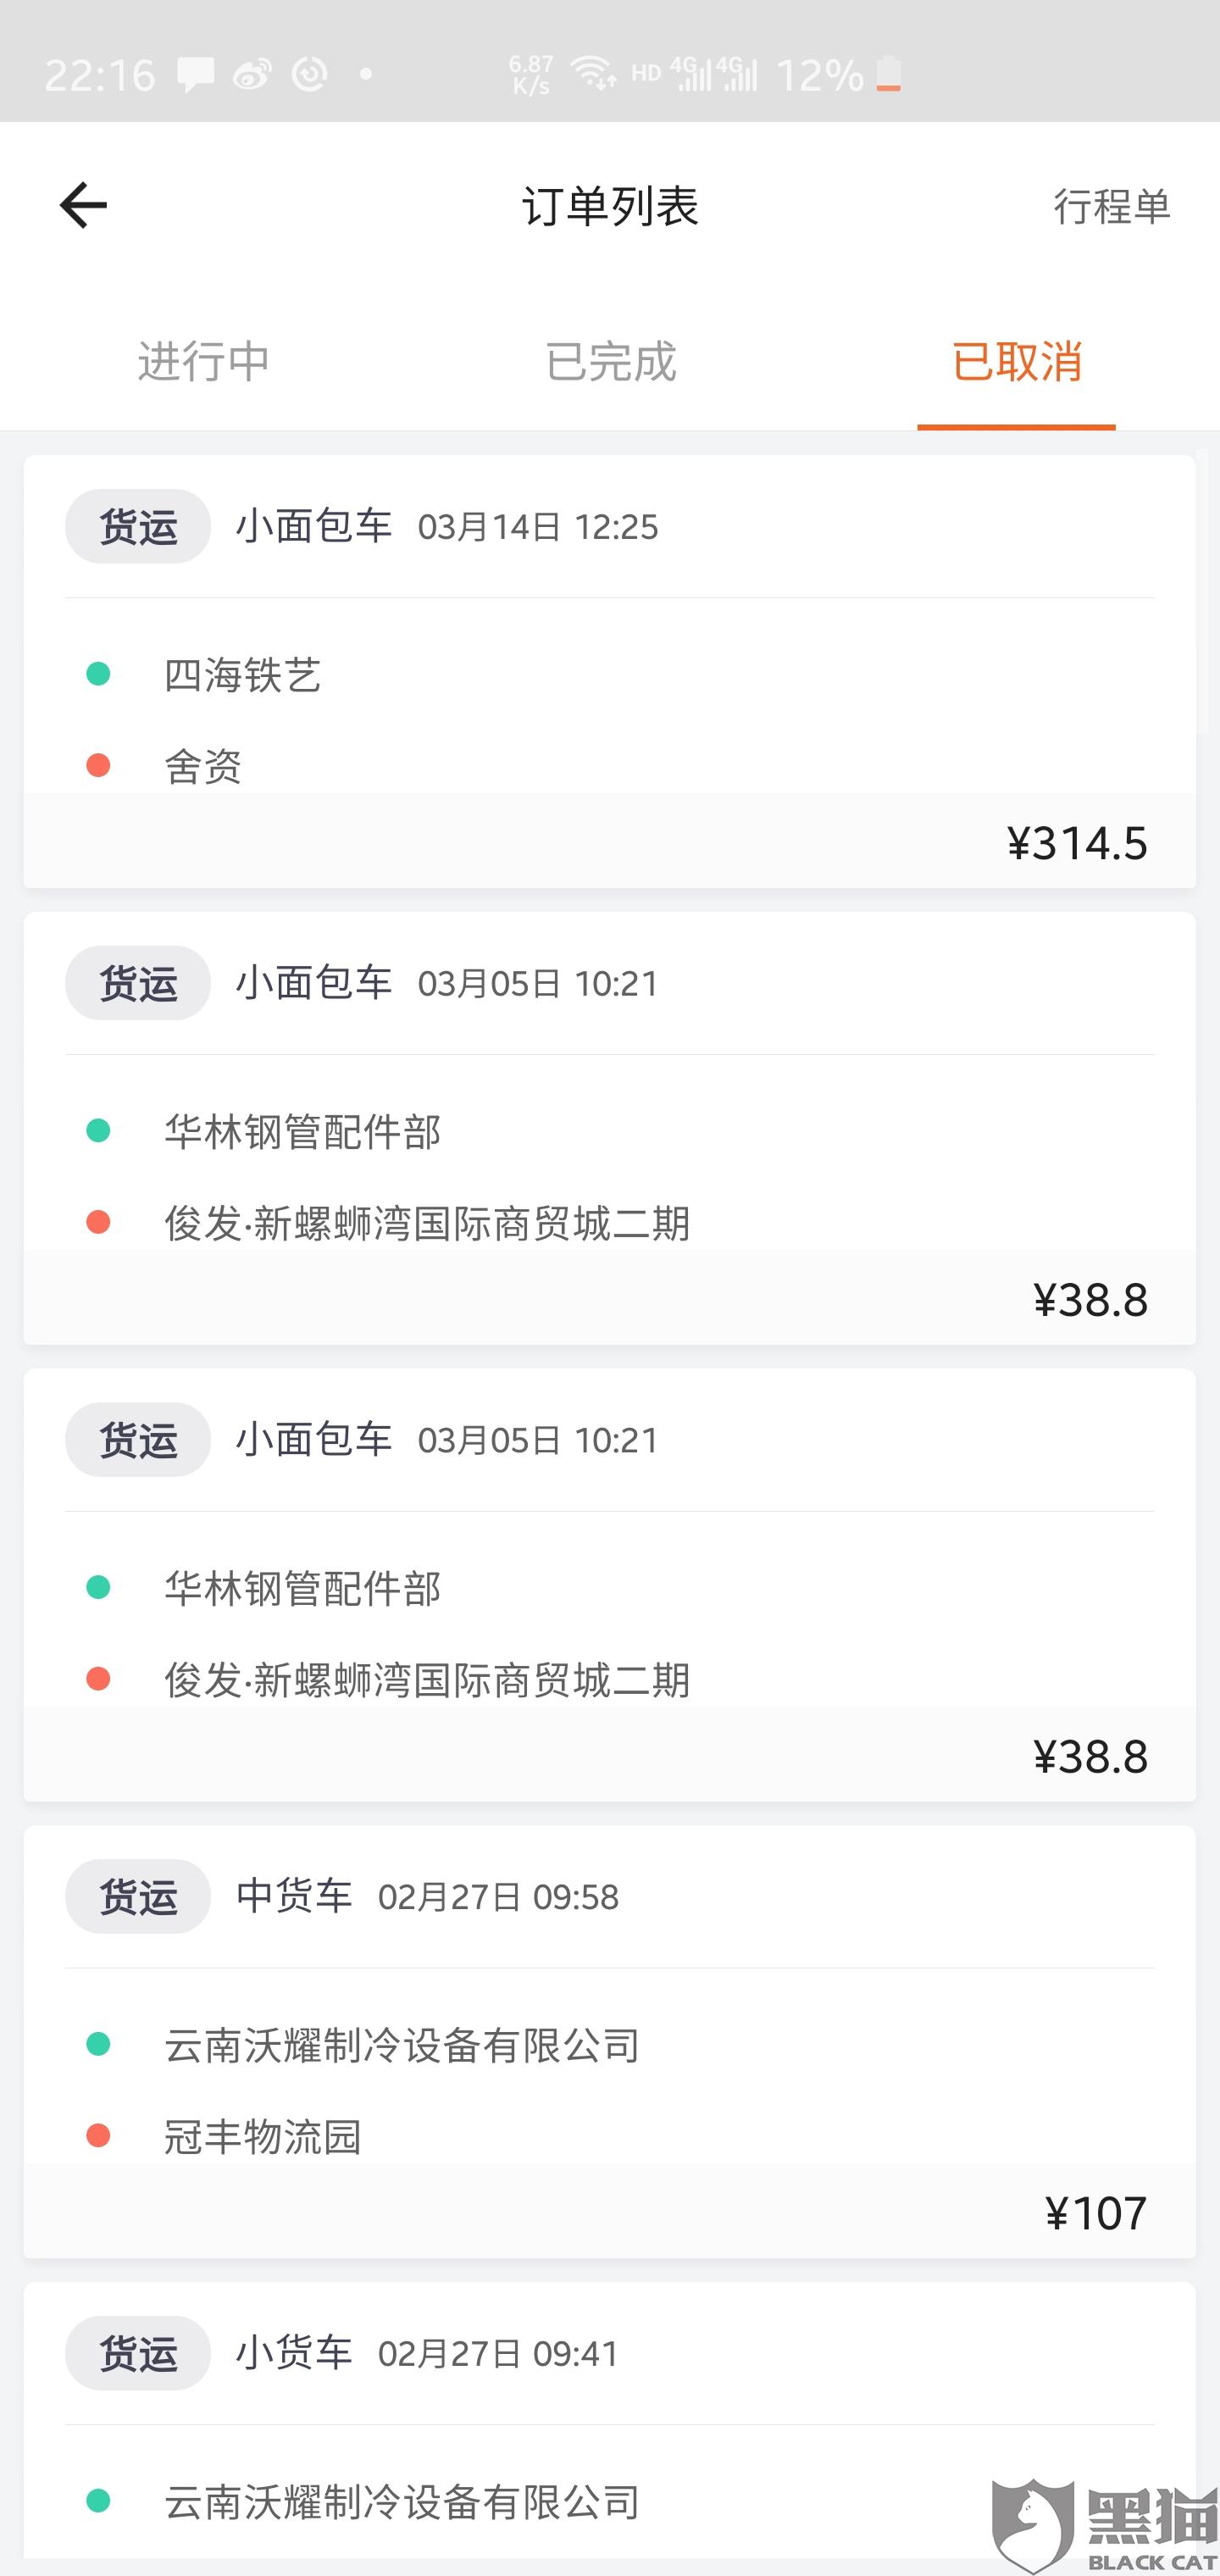Open the 四海铁艺 pickup order

[x=243, y=675]
